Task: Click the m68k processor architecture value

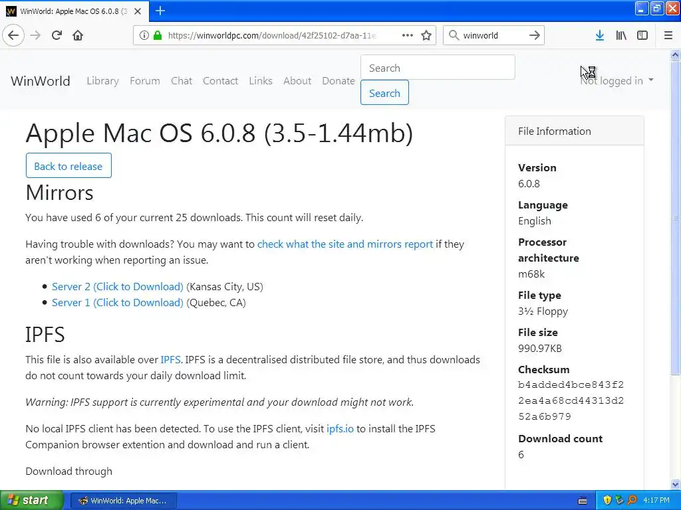Action: pyautogui.click(x=531, y=274)
